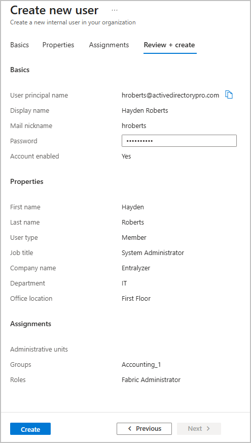The width and height of the screenshot is (251, 443).
Task: Open the Assignments tab
Action: point(109,45)
